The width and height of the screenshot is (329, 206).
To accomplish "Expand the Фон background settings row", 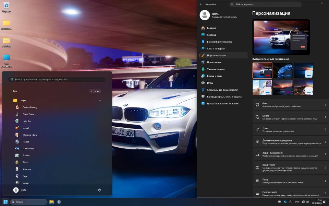I will pyautogui.click(x=290, y=105).
